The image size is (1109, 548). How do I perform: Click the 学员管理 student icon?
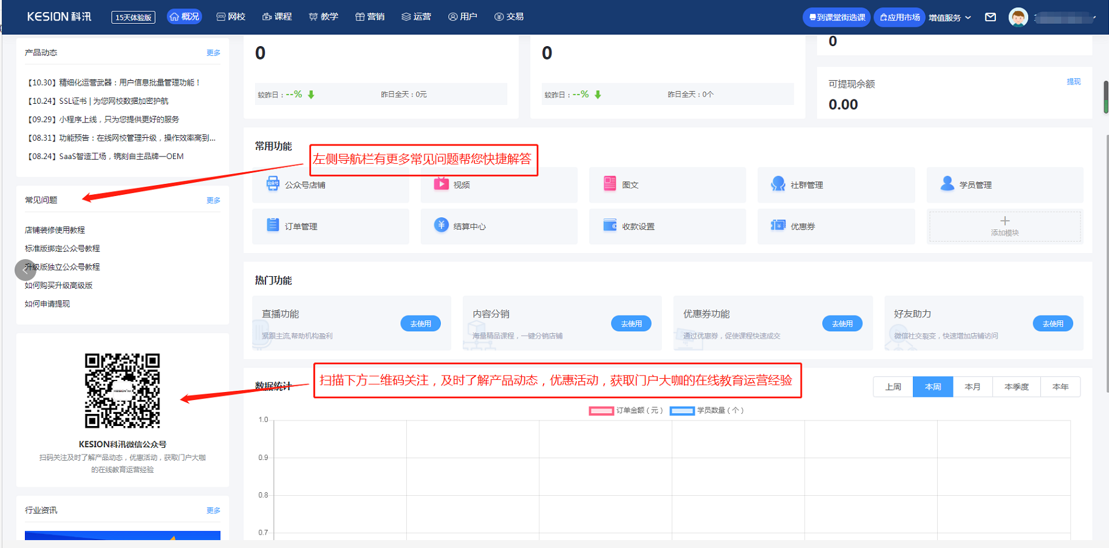[x=947, y=184]
